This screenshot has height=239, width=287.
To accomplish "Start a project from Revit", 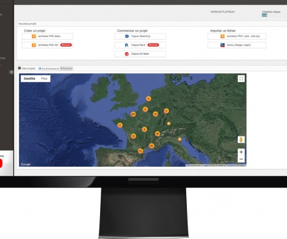I will 140,45.
